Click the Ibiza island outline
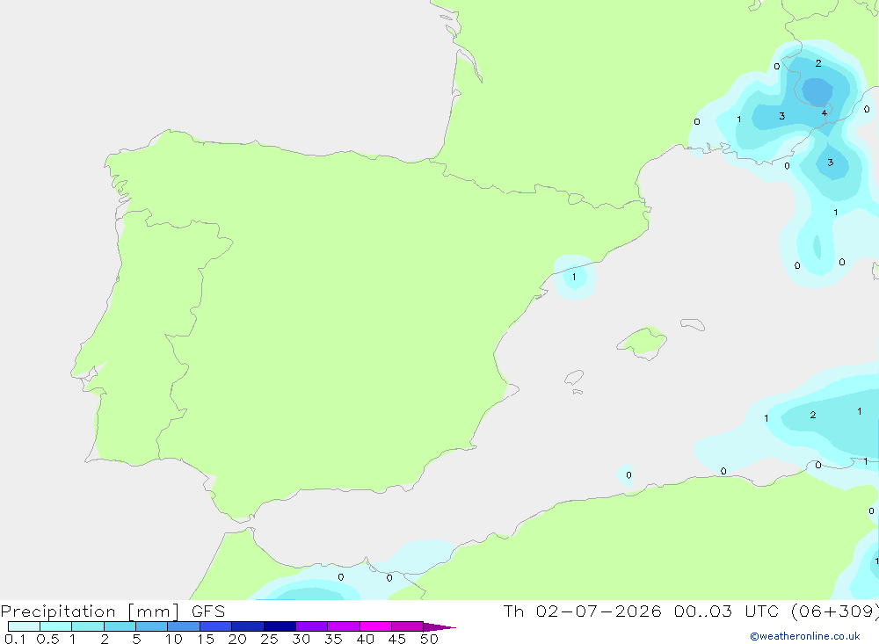 574,378
